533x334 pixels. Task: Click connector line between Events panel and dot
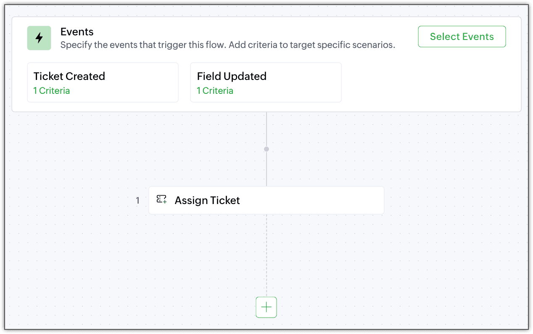pyautogui.click(x=266, y=129)
